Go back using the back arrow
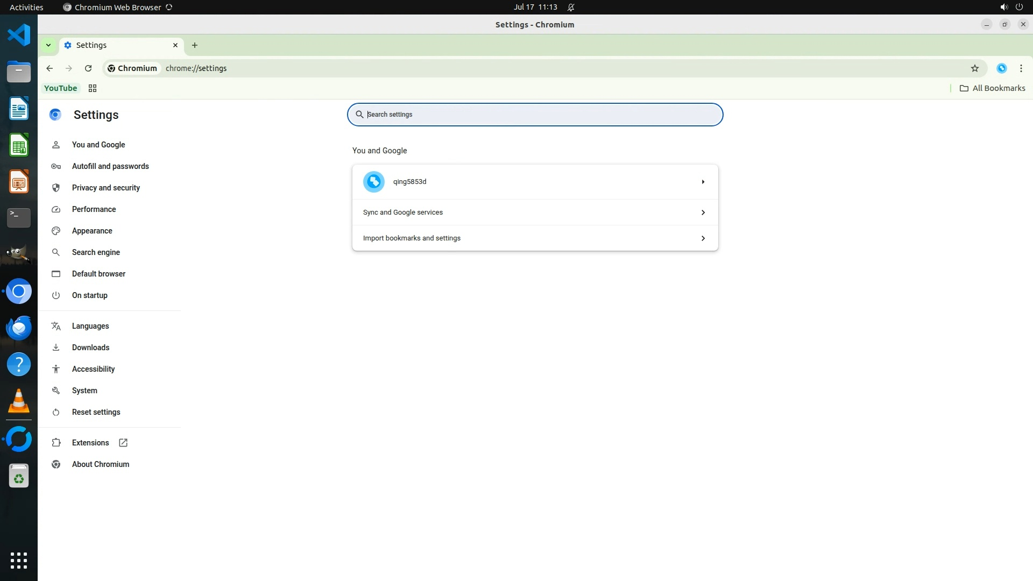The width and height of the screenshot is (1033, 581). pos(49,68)
